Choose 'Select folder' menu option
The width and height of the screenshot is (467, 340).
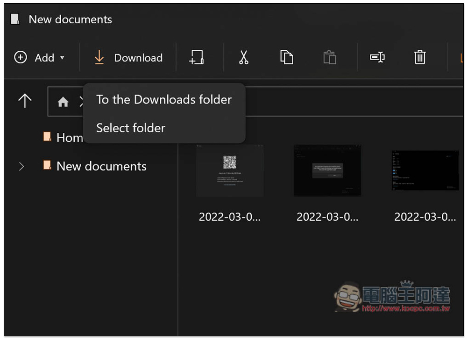131,128
